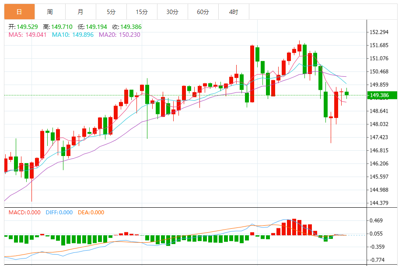Click the 0.055 MACD axis label
402x266 pixels.
tap(376, 234)
